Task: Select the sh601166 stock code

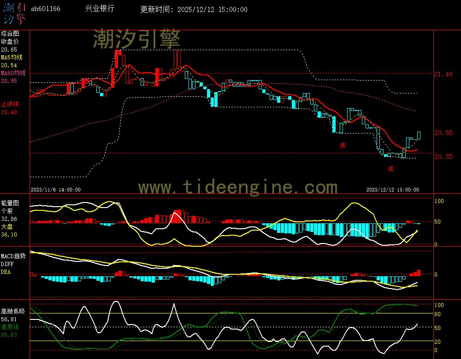Action: [x=45, y=9]
